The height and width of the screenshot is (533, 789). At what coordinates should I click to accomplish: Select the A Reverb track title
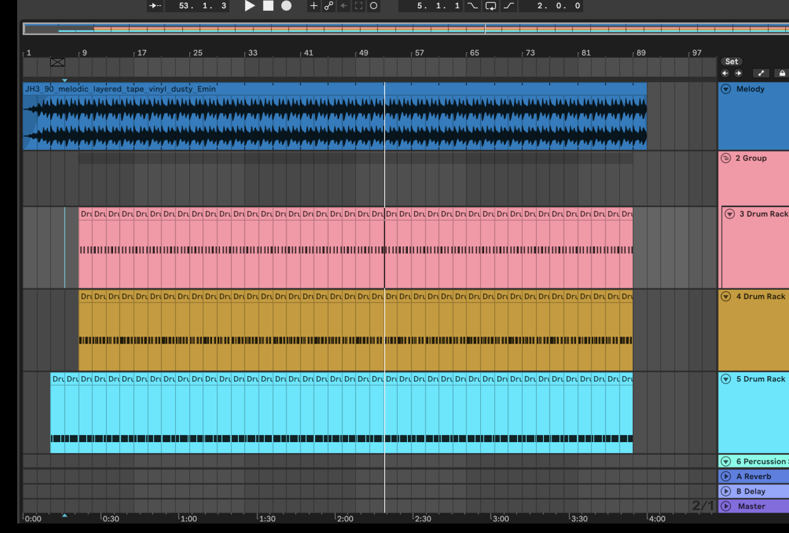(x=754, y=476)
